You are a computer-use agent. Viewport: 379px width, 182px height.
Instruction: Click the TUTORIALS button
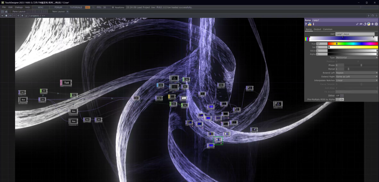click(x=76, y=7)
